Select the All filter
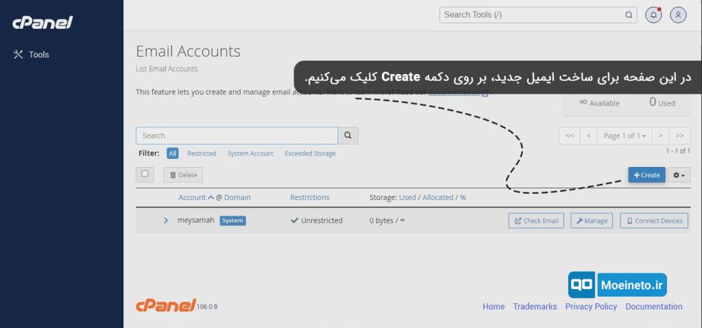 172,153
